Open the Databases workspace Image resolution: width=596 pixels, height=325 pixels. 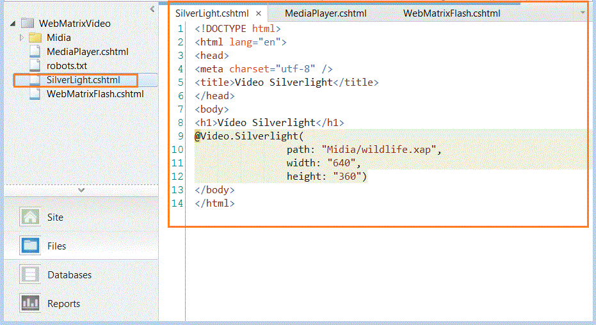[81, 274]
